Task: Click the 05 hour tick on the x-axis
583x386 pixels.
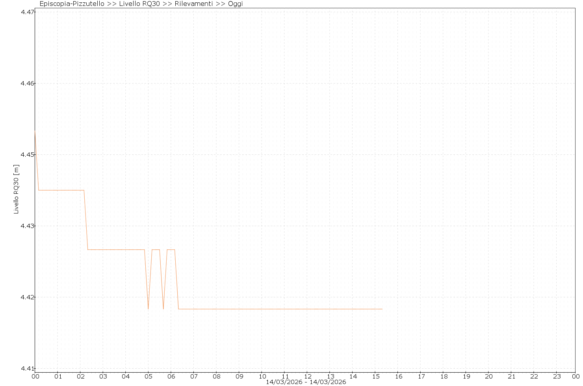Action: pyautogui.click(x=149, y=376)
